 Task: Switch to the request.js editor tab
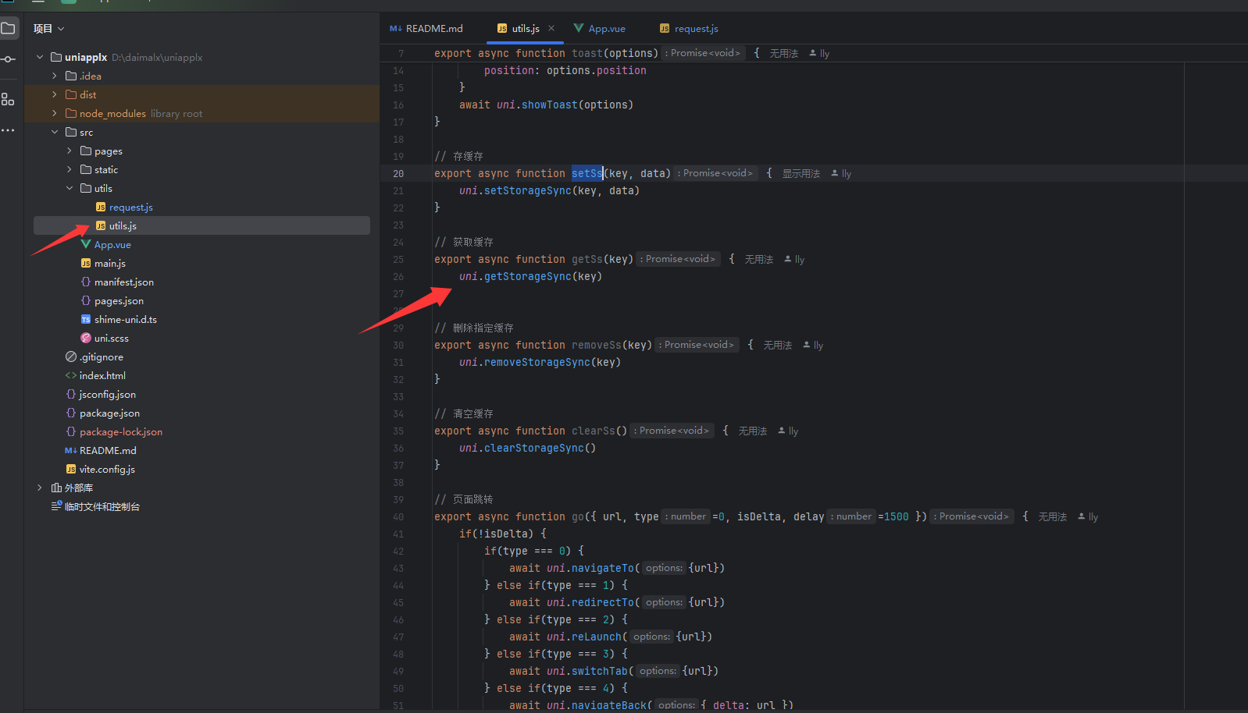(x=689, y=29)
